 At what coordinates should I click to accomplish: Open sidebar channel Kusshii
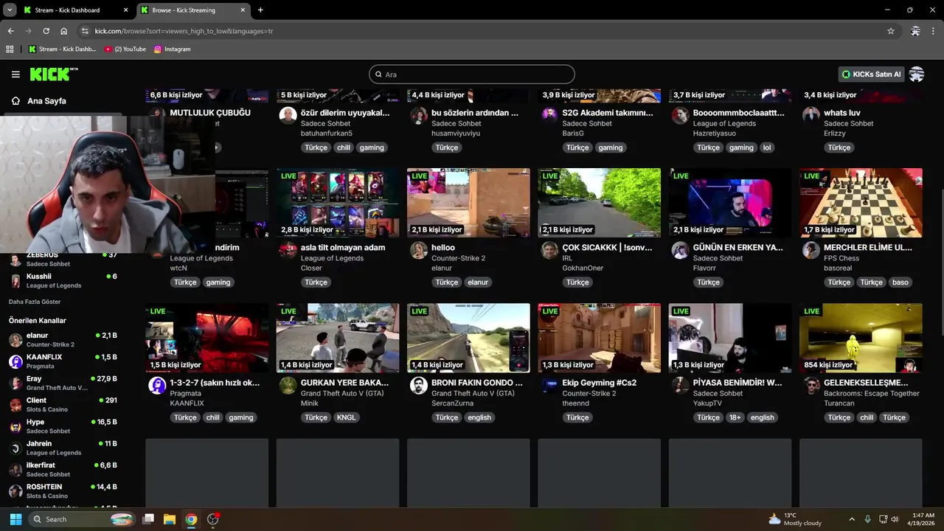pyautogui.click(x=63, y=280)
